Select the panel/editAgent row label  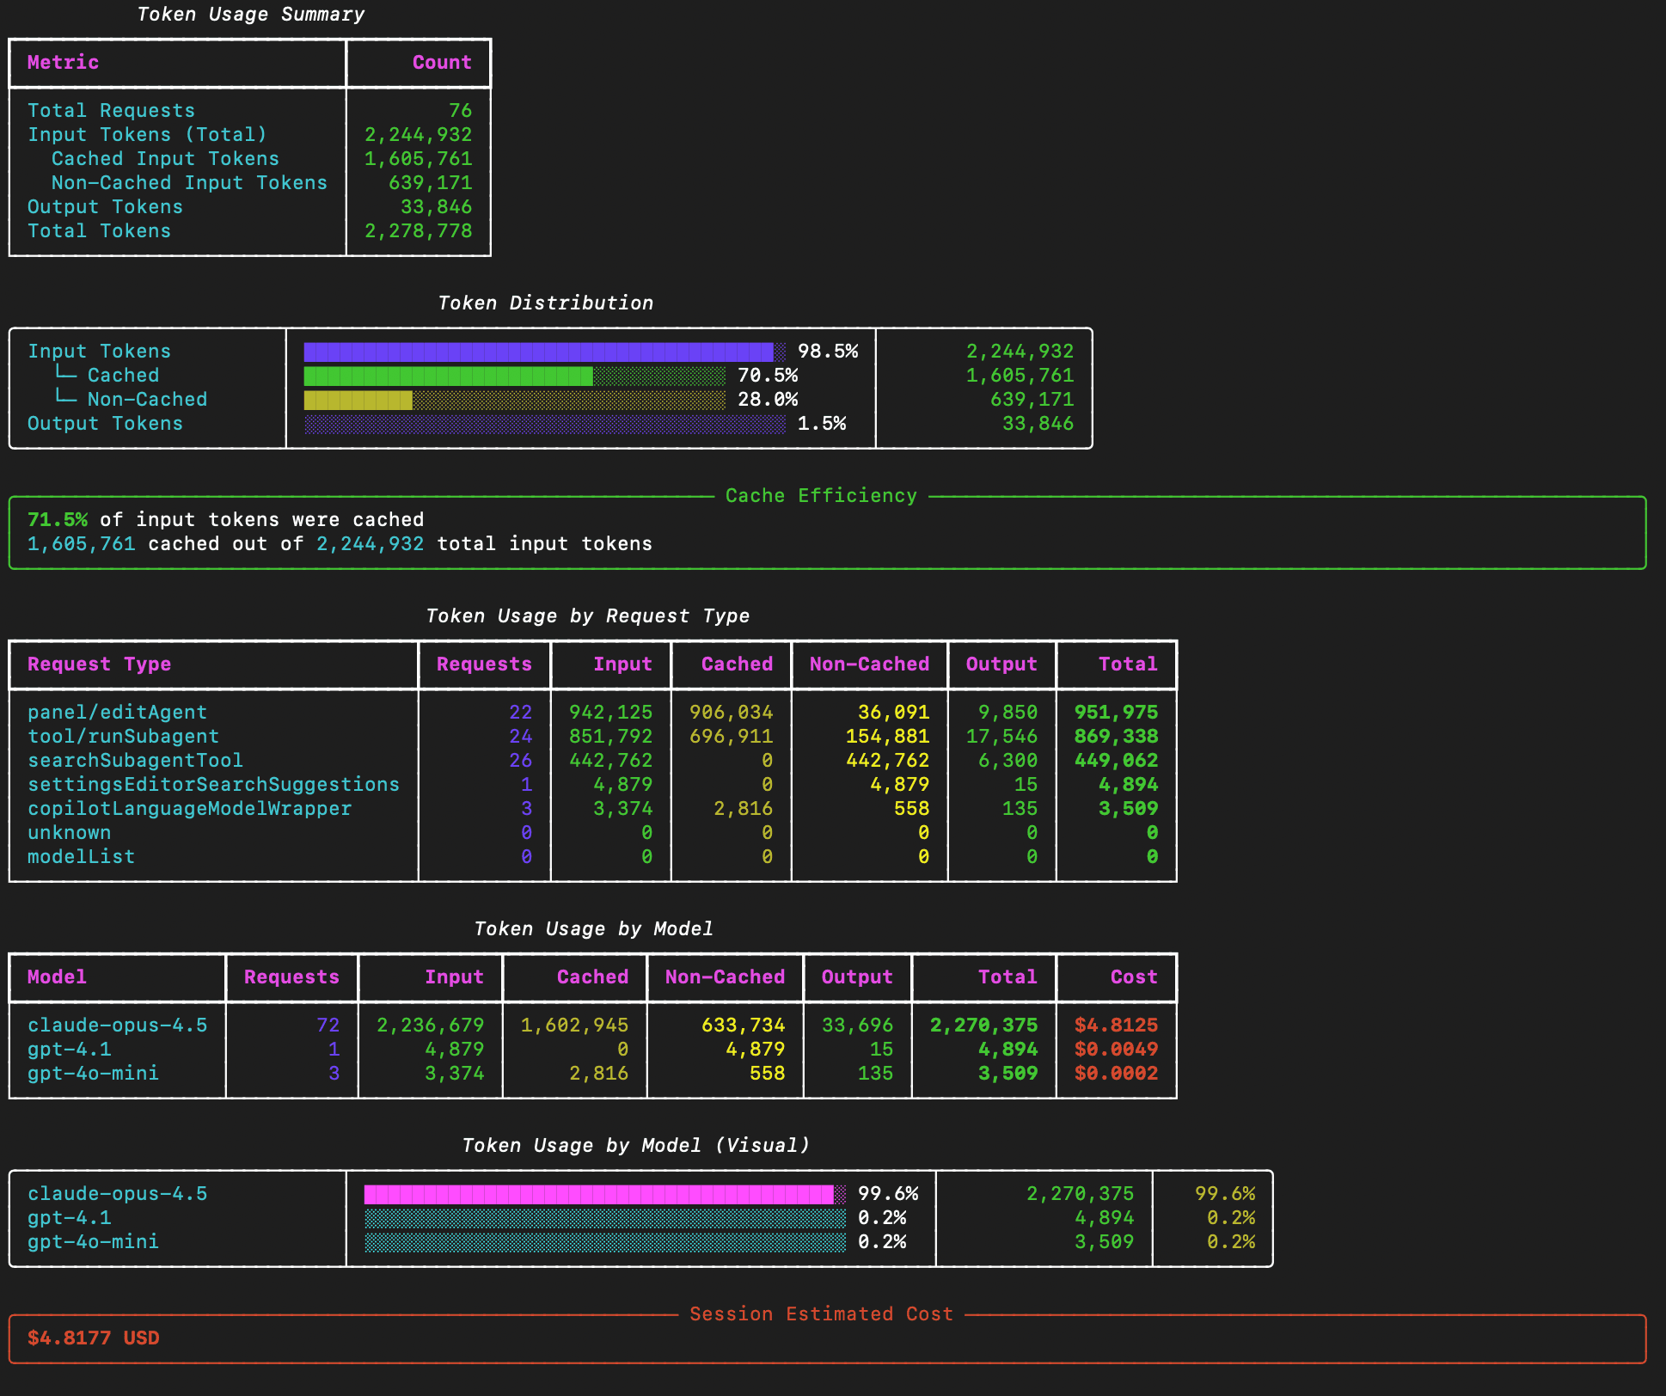point(117,713)
